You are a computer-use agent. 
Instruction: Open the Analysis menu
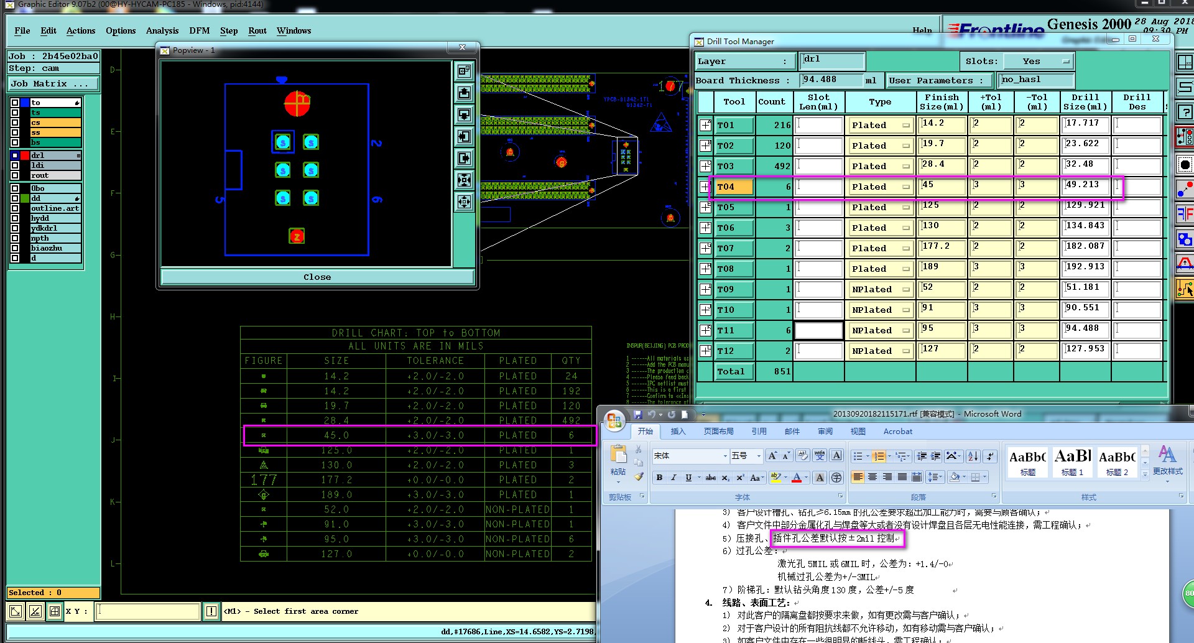point(162,30)
